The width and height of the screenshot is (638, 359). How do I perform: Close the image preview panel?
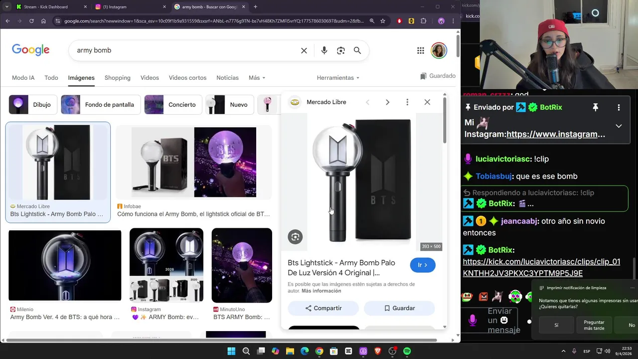[427, 102]
